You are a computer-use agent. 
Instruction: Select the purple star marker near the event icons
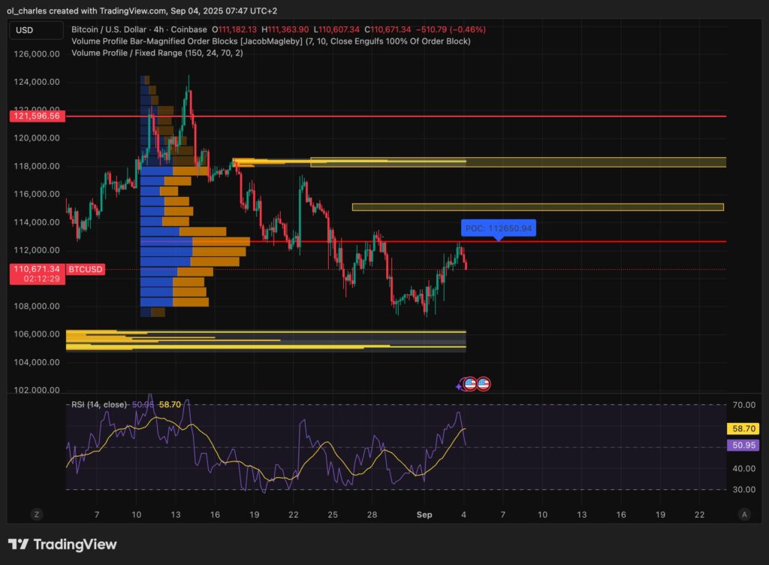point(458,386)
